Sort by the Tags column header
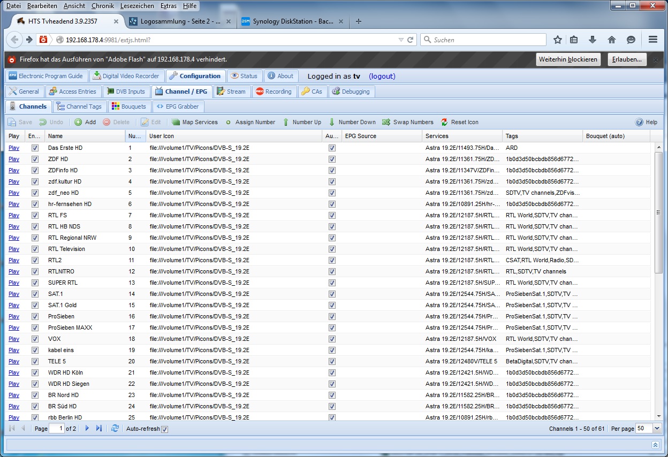This screenshot has height=457, width=668. (x=542, y=136)
